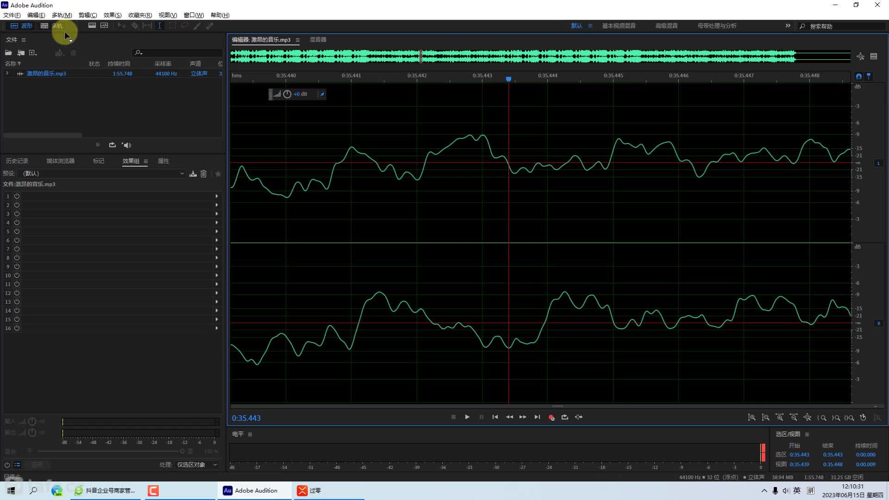Open Files panel menu icon
Viewport: 889px width, 500px height.
[24, 40]
